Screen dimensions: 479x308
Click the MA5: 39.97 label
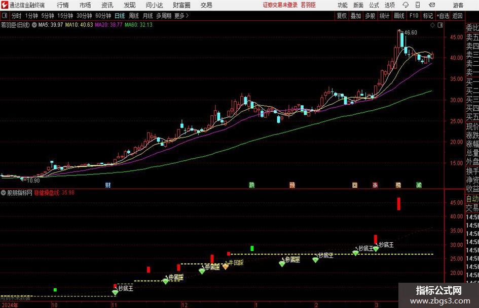coord(51,25)
